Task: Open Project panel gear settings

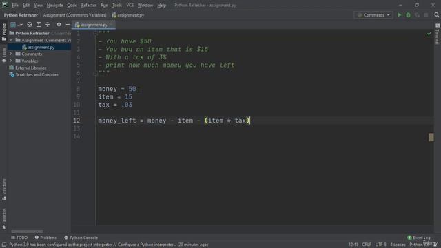Action: tap(59, 25)
